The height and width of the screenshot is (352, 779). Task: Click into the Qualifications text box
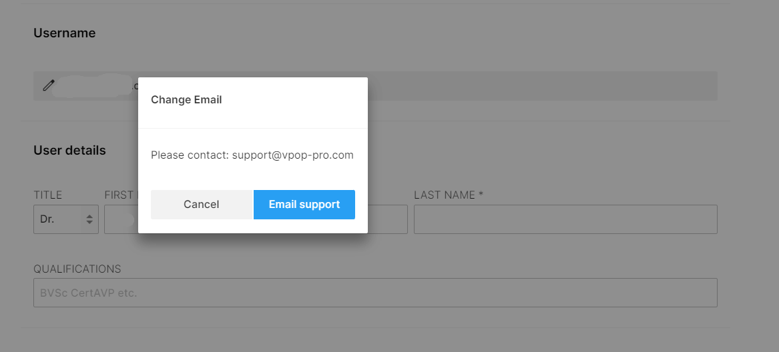[375, 293]
